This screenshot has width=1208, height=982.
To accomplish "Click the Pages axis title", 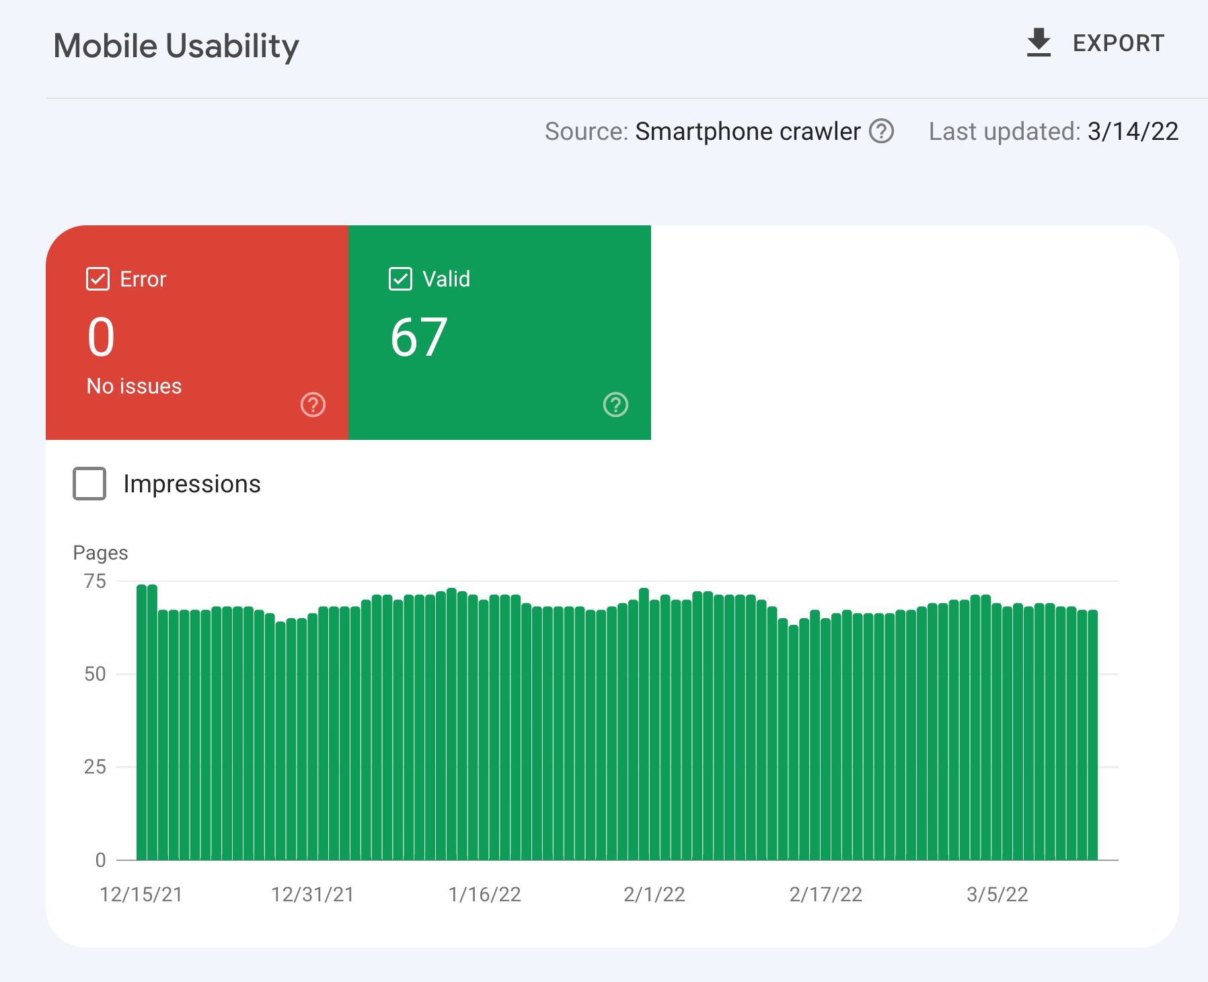I will [100, 553].
